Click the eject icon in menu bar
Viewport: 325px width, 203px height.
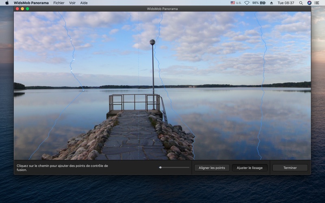(x=271, y=3)
